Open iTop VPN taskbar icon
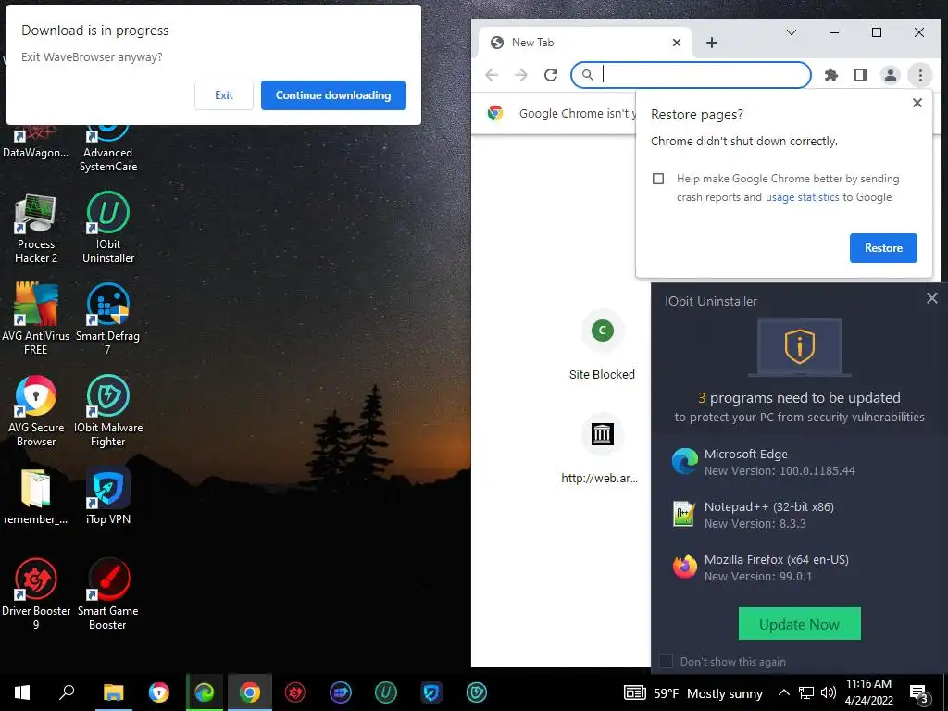This screenshot has width=948, height=711. pyautogui.click(x=431, y=692)
